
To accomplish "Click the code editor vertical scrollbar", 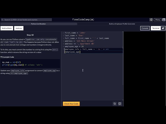I will tap(123, 65).
